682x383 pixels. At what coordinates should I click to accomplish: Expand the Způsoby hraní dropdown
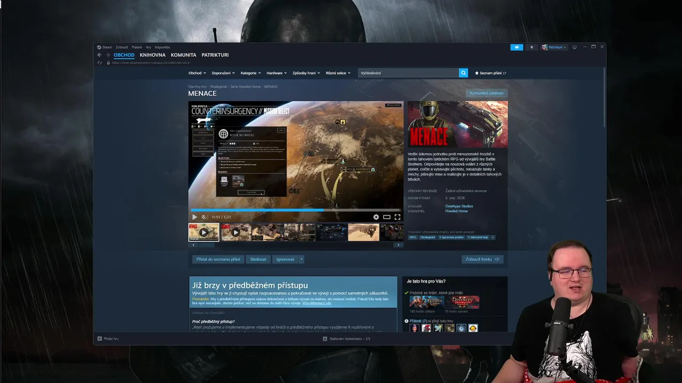point(306,73)
